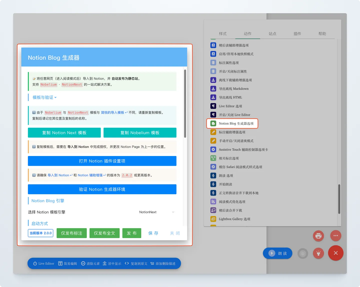Click the red lightbulb floating button
Screen dimensions: 360x287
[x=318, y=253]
